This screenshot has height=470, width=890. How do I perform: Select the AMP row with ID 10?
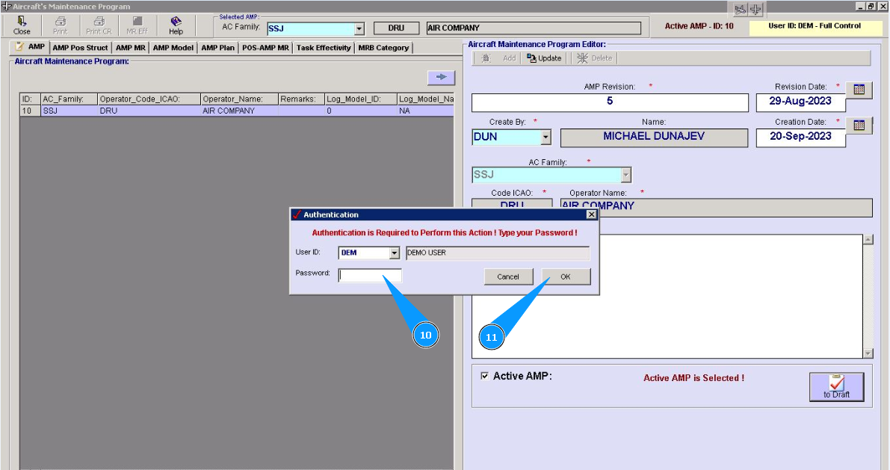pos(237,111)
